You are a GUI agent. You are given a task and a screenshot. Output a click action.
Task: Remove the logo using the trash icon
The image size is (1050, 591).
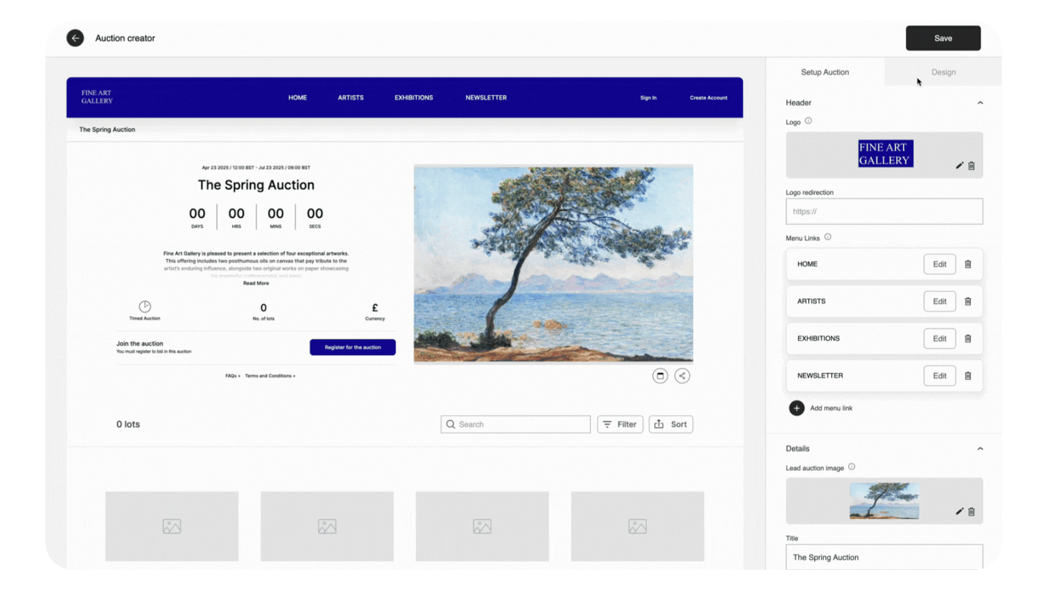[971, 166]
